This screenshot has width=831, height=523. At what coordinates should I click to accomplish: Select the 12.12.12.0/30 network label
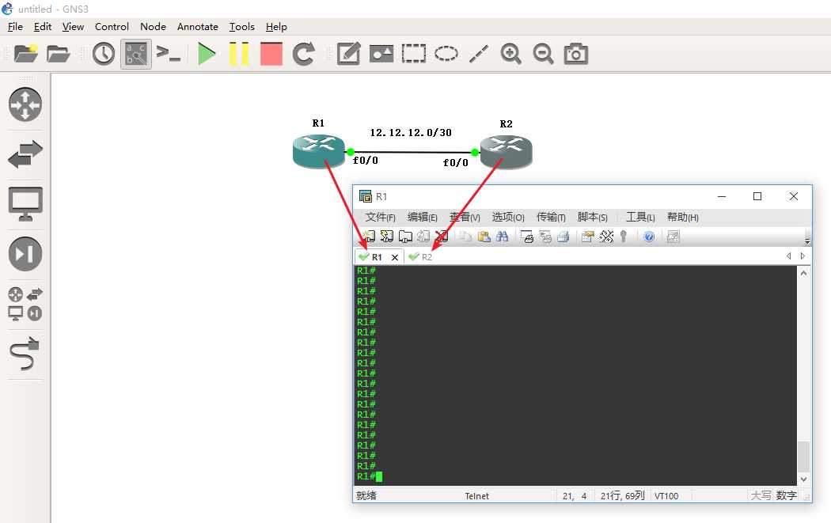(x=411, y=132)
